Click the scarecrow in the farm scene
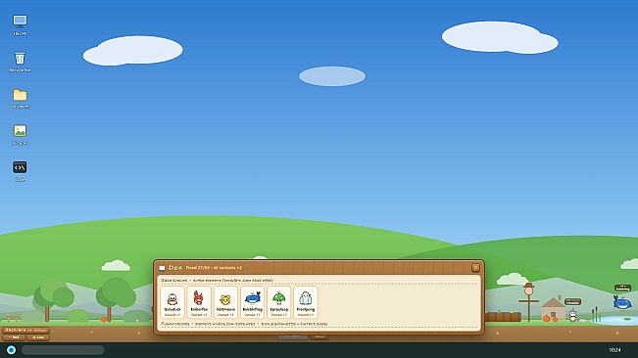The width and height of the screenshot is (638, 358). [x=528, y=302]
